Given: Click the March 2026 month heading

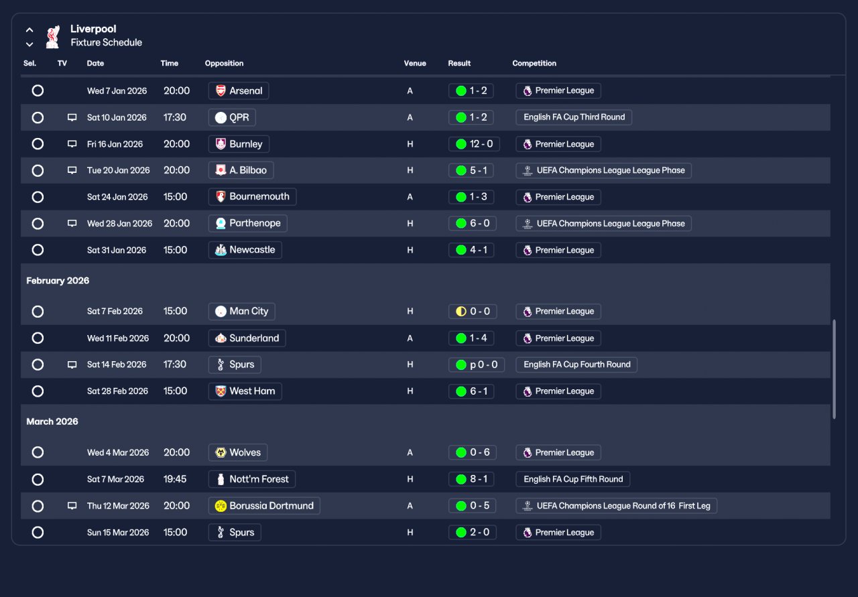Looking at the screenshot, I should pyautogui.click(x=52, y=421).
